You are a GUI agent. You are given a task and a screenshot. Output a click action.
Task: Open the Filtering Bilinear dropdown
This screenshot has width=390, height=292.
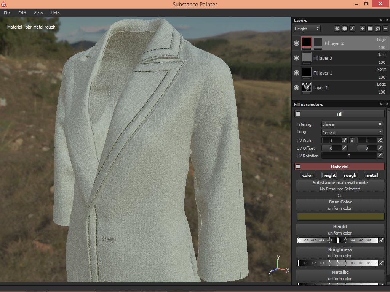[352, 124]
